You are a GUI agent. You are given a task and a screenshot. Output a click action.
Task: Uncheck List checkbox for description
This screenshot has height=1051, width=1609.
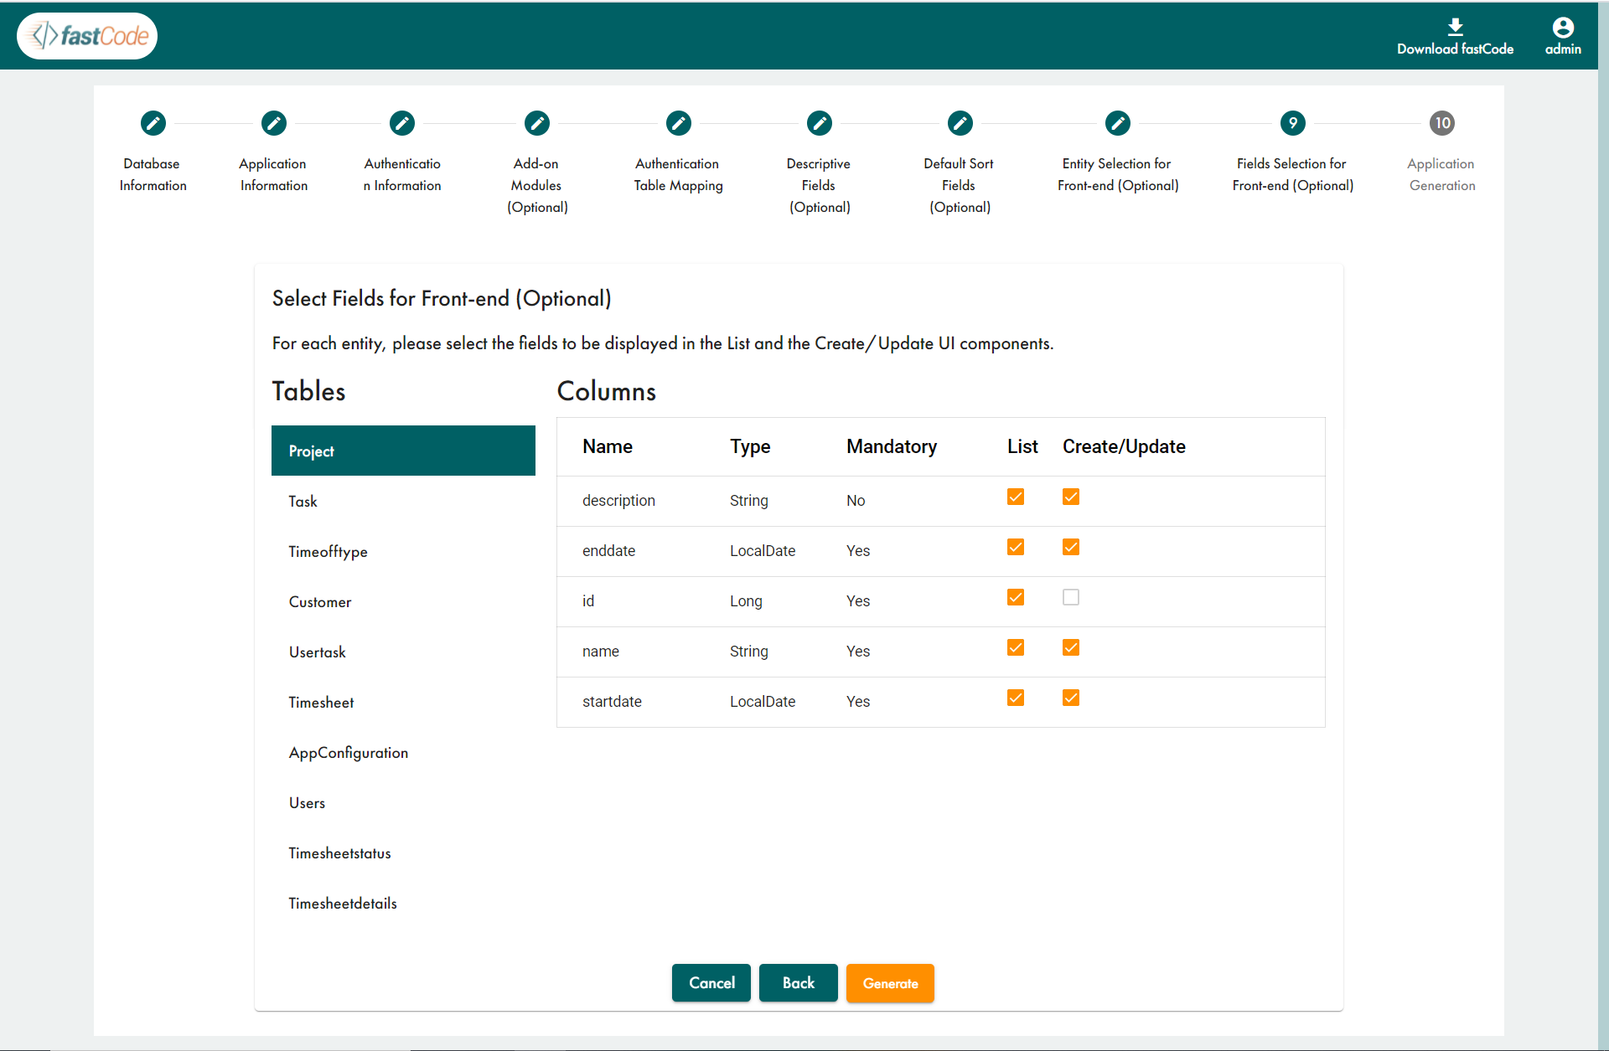(1016, 497)
